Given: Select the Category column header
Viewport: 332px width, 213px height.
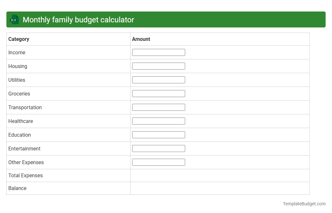Looking at the screenshot, I should pos(19,39).
